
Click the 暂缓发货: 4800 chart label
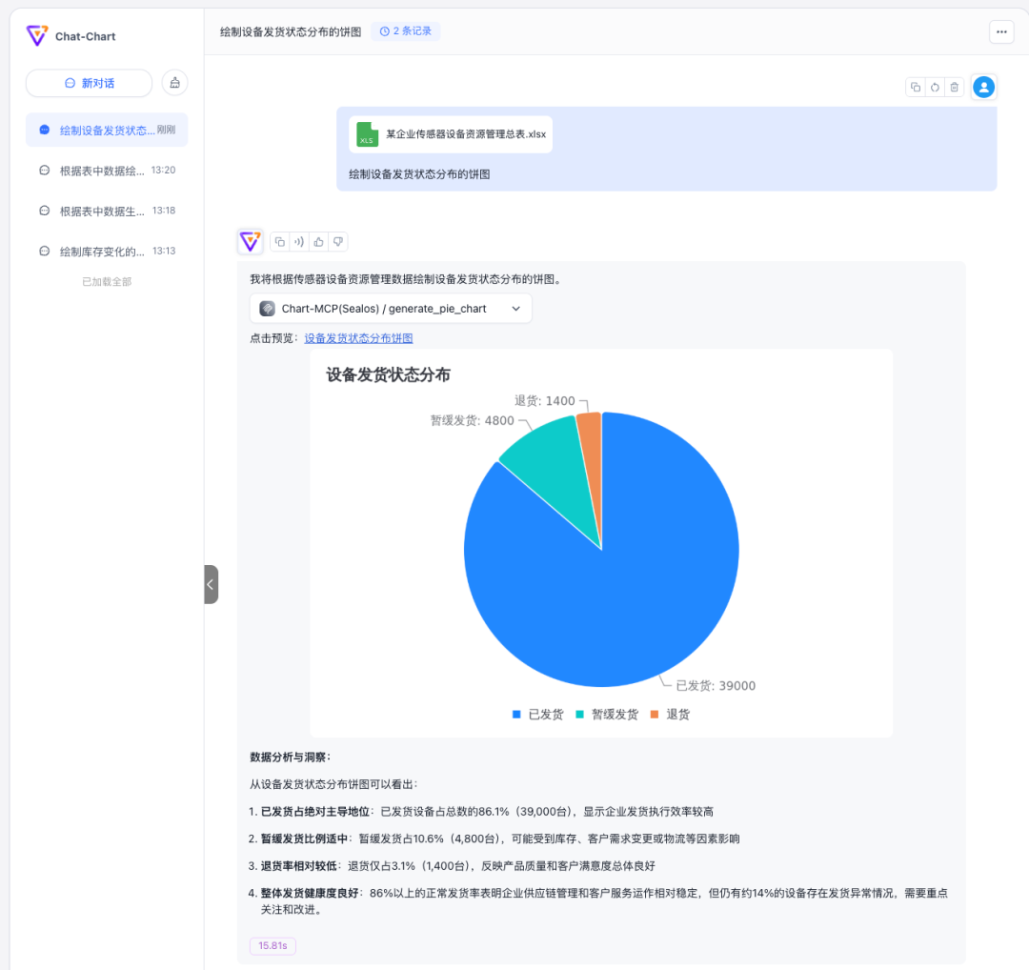coord(472,420)
